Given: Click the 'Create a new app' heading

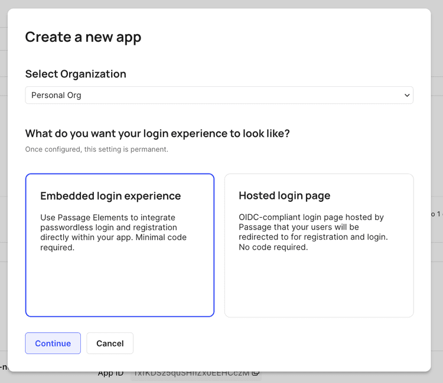Looking at the screenshot, I should coord(83,37).
